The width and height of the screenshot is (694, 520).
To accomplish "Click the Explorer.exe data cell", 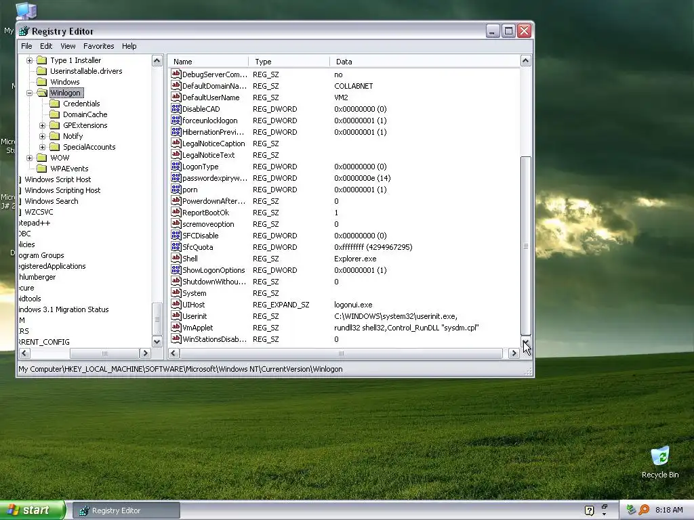I will point(355,259).
